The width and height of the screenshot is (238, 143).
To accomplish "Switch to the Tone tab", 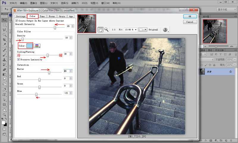I will [x=42, y=16].
